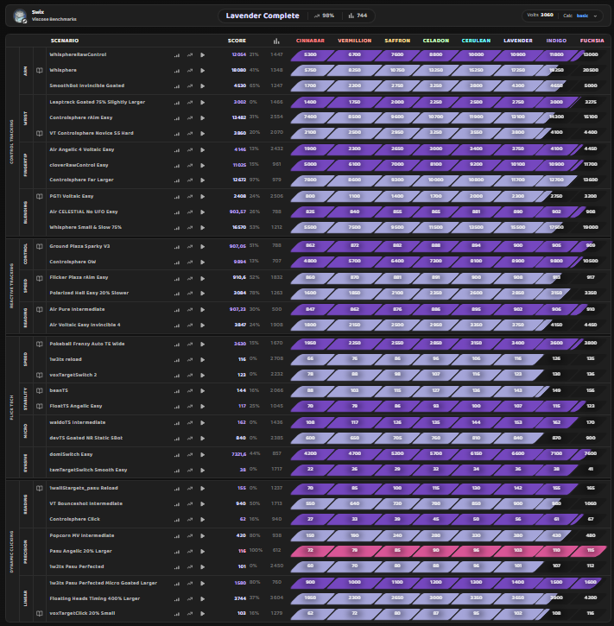This screenshot has height=626, width=614.
Task: Click the rank bars icon column header
Action: click(276, 41)
